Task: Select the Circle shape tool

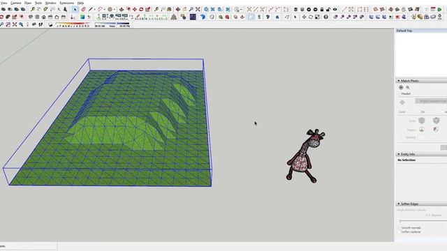Action: pos(110,9)
